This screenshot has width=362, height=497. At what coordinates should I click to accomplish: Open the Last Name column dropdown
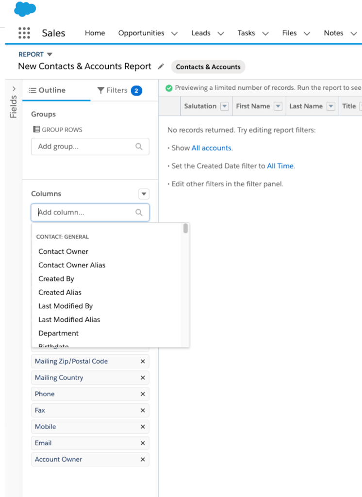tap(331, 106)
